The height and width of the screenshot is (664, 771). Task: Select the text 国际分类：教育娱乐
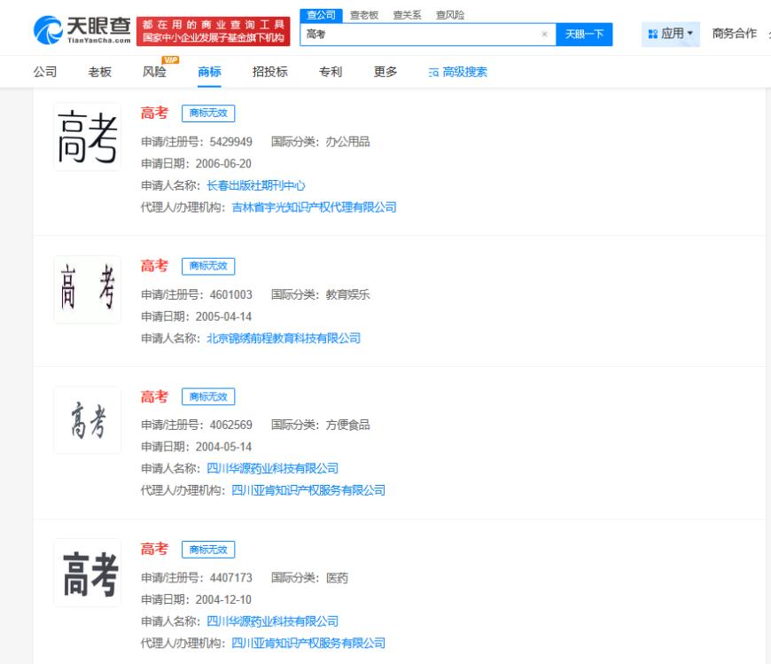[320, 294]
